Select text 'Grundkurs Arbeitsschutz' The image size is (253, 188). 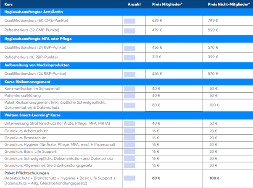pos(26,131)
